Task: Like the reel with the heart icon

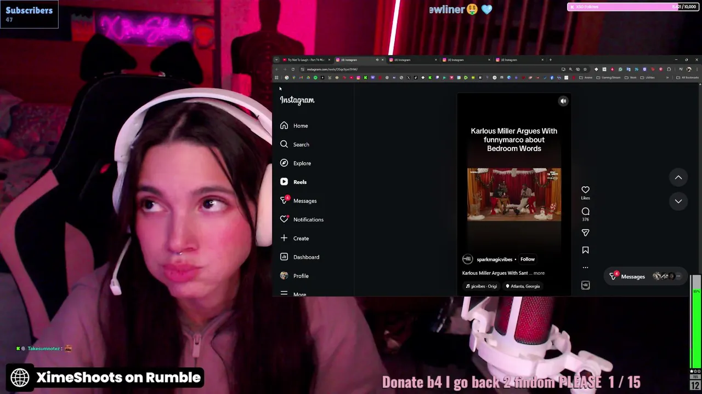Action: (x=585, y=190)
